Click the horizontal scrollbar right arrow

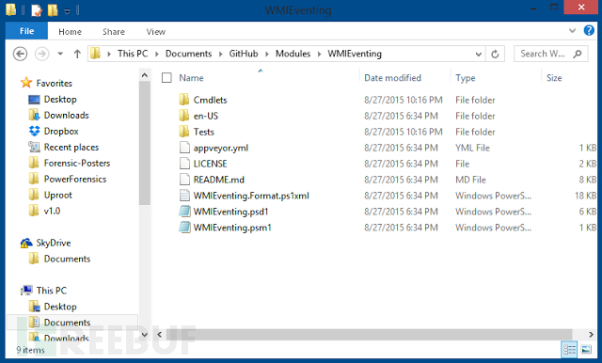pos(591,335)
